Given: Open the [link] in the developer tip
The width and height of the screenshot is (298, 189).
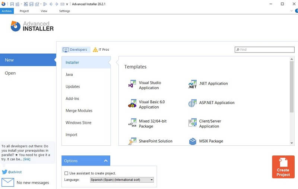Looking at the screenshot, I should 26,159.
